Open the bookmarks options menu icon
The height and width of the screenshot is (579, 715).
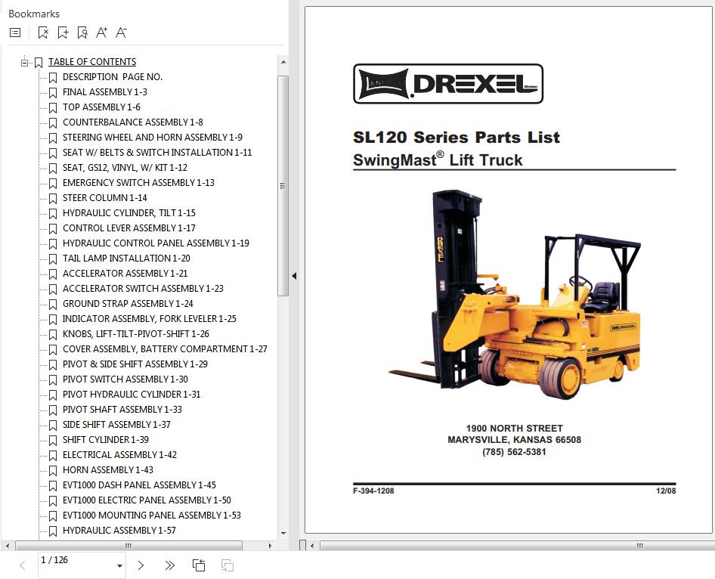click(x=15, y=33)
